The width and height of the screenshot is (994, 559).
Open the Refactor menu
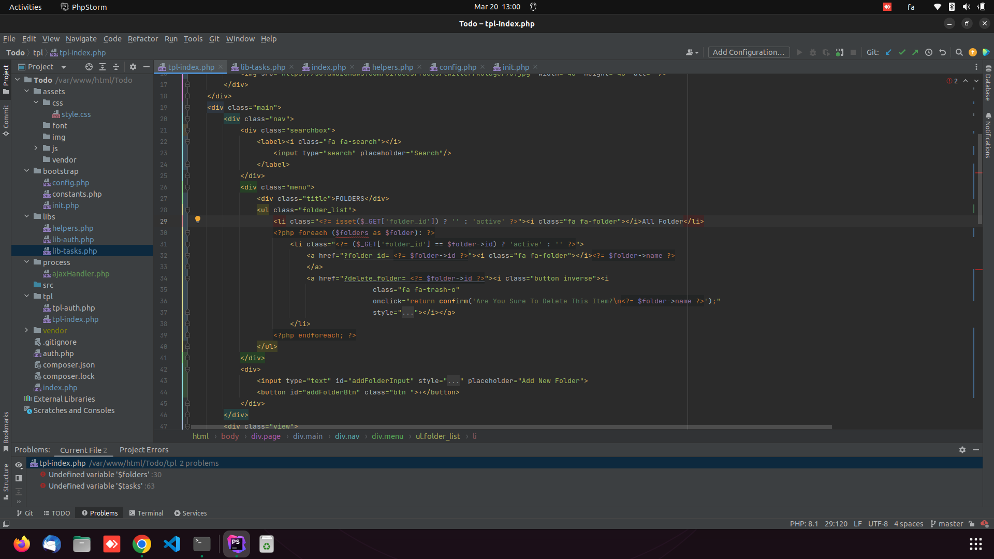tap(143, 39)
